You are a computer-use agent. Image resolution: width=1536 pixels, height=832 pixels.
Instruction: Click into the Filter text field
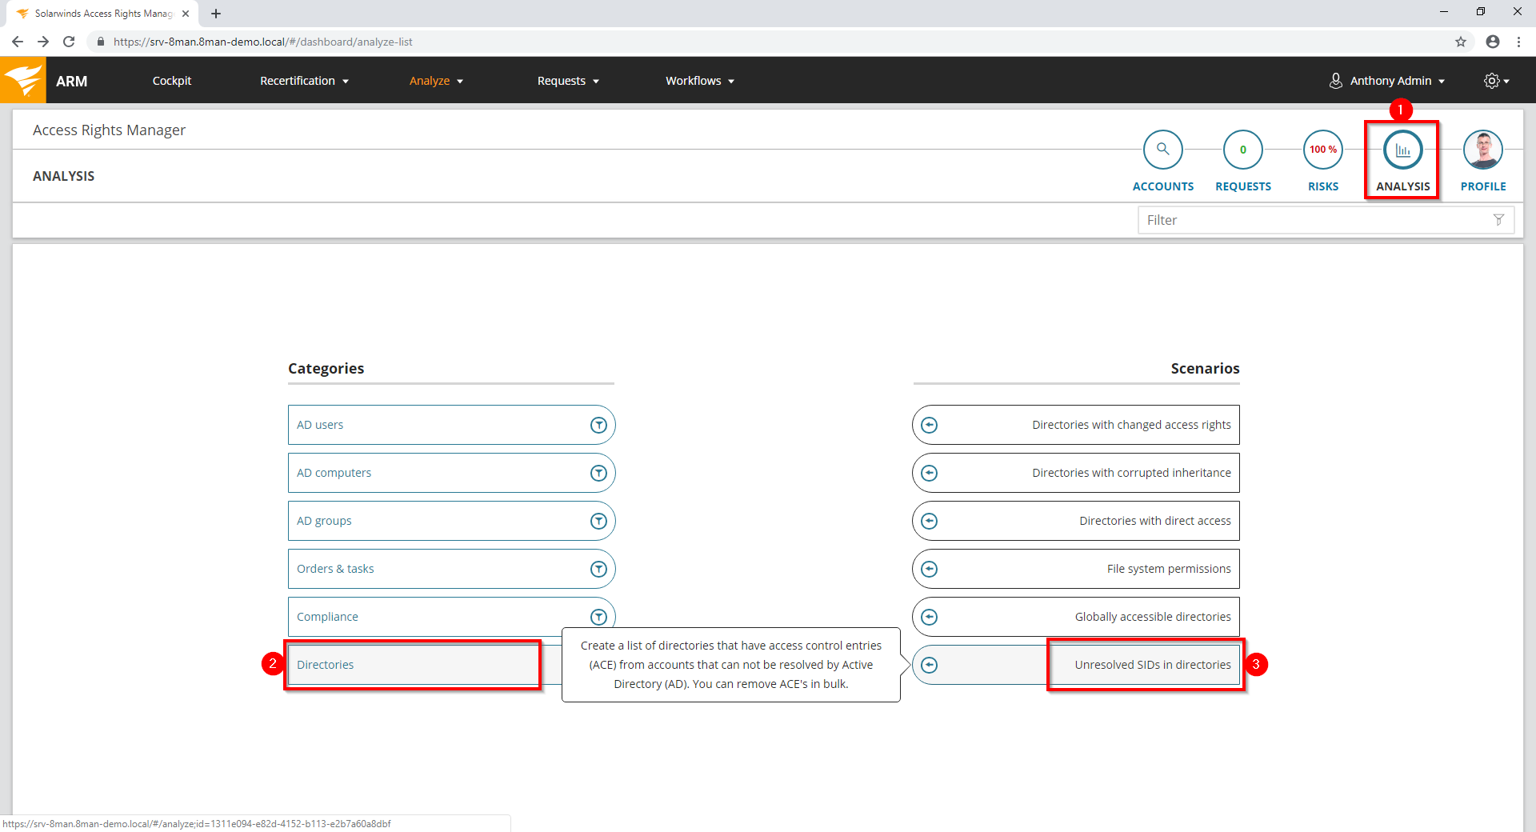tap(1312, 220)
